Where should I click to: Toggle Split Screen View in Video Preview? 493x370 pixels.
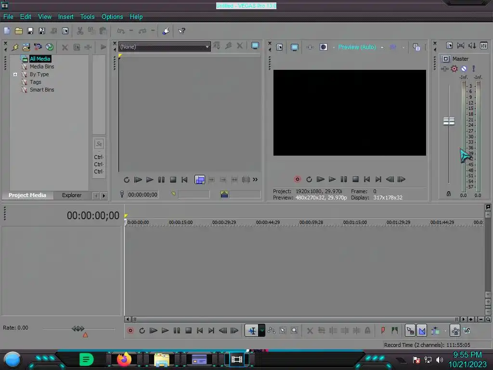point(323,47)
